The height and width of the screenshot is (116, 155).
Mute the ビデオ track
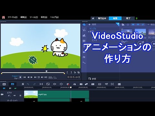point(15,95)
